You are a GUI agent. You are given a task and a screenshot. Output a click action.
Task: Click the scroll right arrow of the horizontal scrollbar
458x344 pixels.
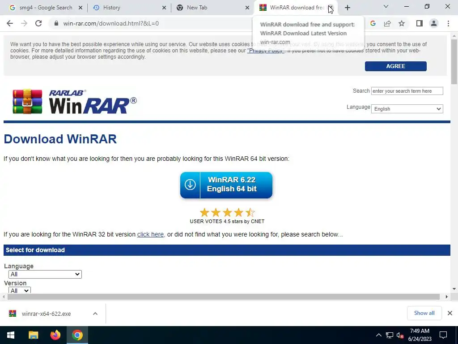tap(447, 297)
